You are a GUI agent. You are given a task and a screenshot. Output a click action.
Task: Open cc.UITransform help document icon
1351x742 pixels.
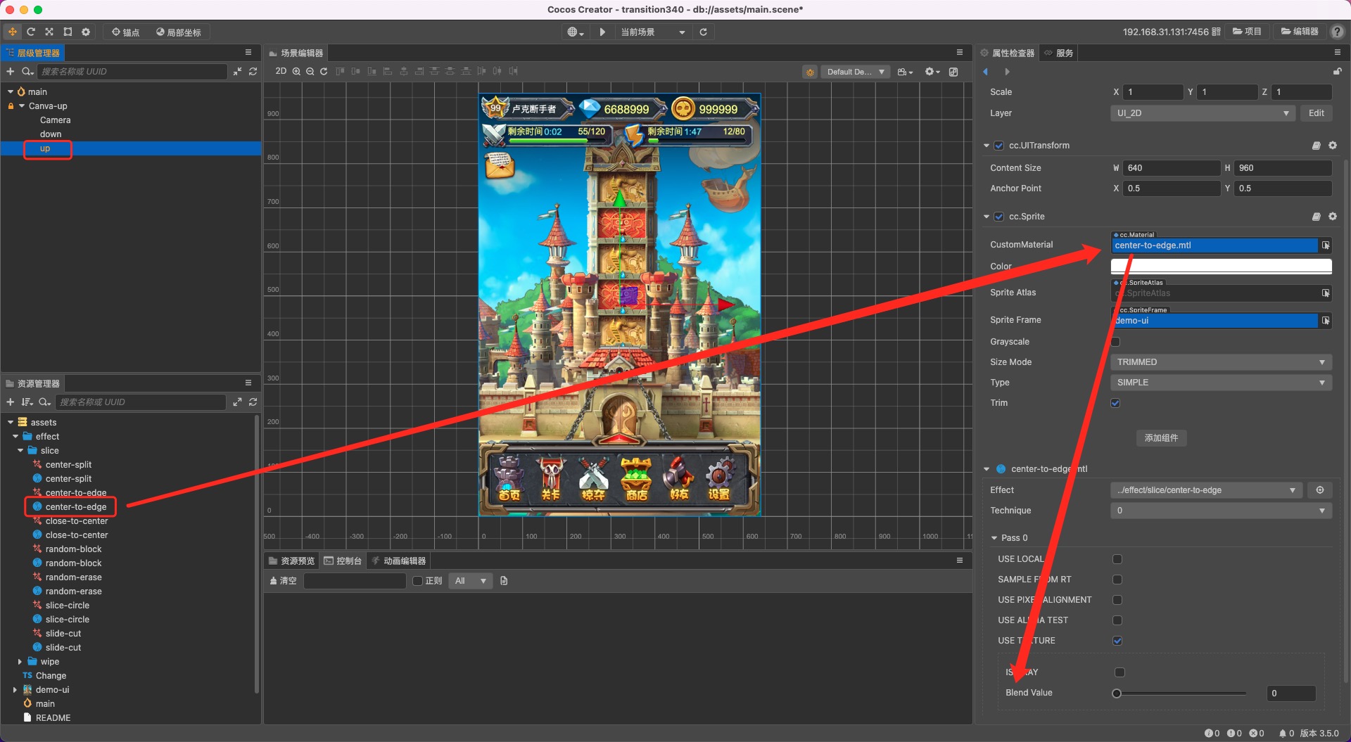click(x=1316, y=146)
